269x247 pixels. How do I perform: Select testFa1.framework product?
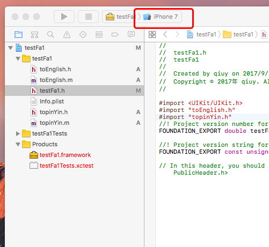point(75,155)
